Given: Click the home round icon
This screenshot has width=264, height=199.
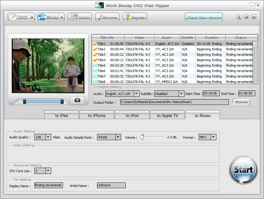Looking at the screenshot, I should pos(247,17).
